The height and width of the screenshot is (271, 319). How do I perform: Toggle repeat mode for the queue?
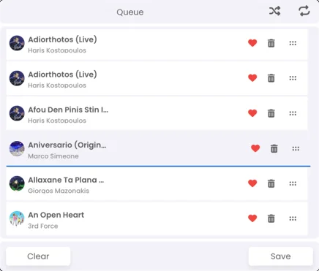304,11
